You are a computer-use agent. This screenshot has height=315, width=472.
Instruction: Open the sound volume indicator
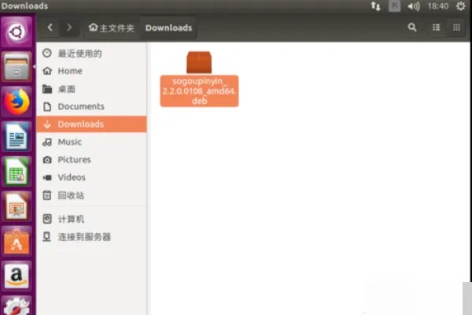coord(414,6)
